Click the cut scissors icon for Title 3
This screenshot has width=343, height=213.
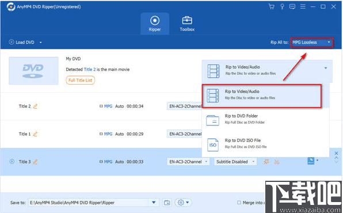(x=277, y=162)
